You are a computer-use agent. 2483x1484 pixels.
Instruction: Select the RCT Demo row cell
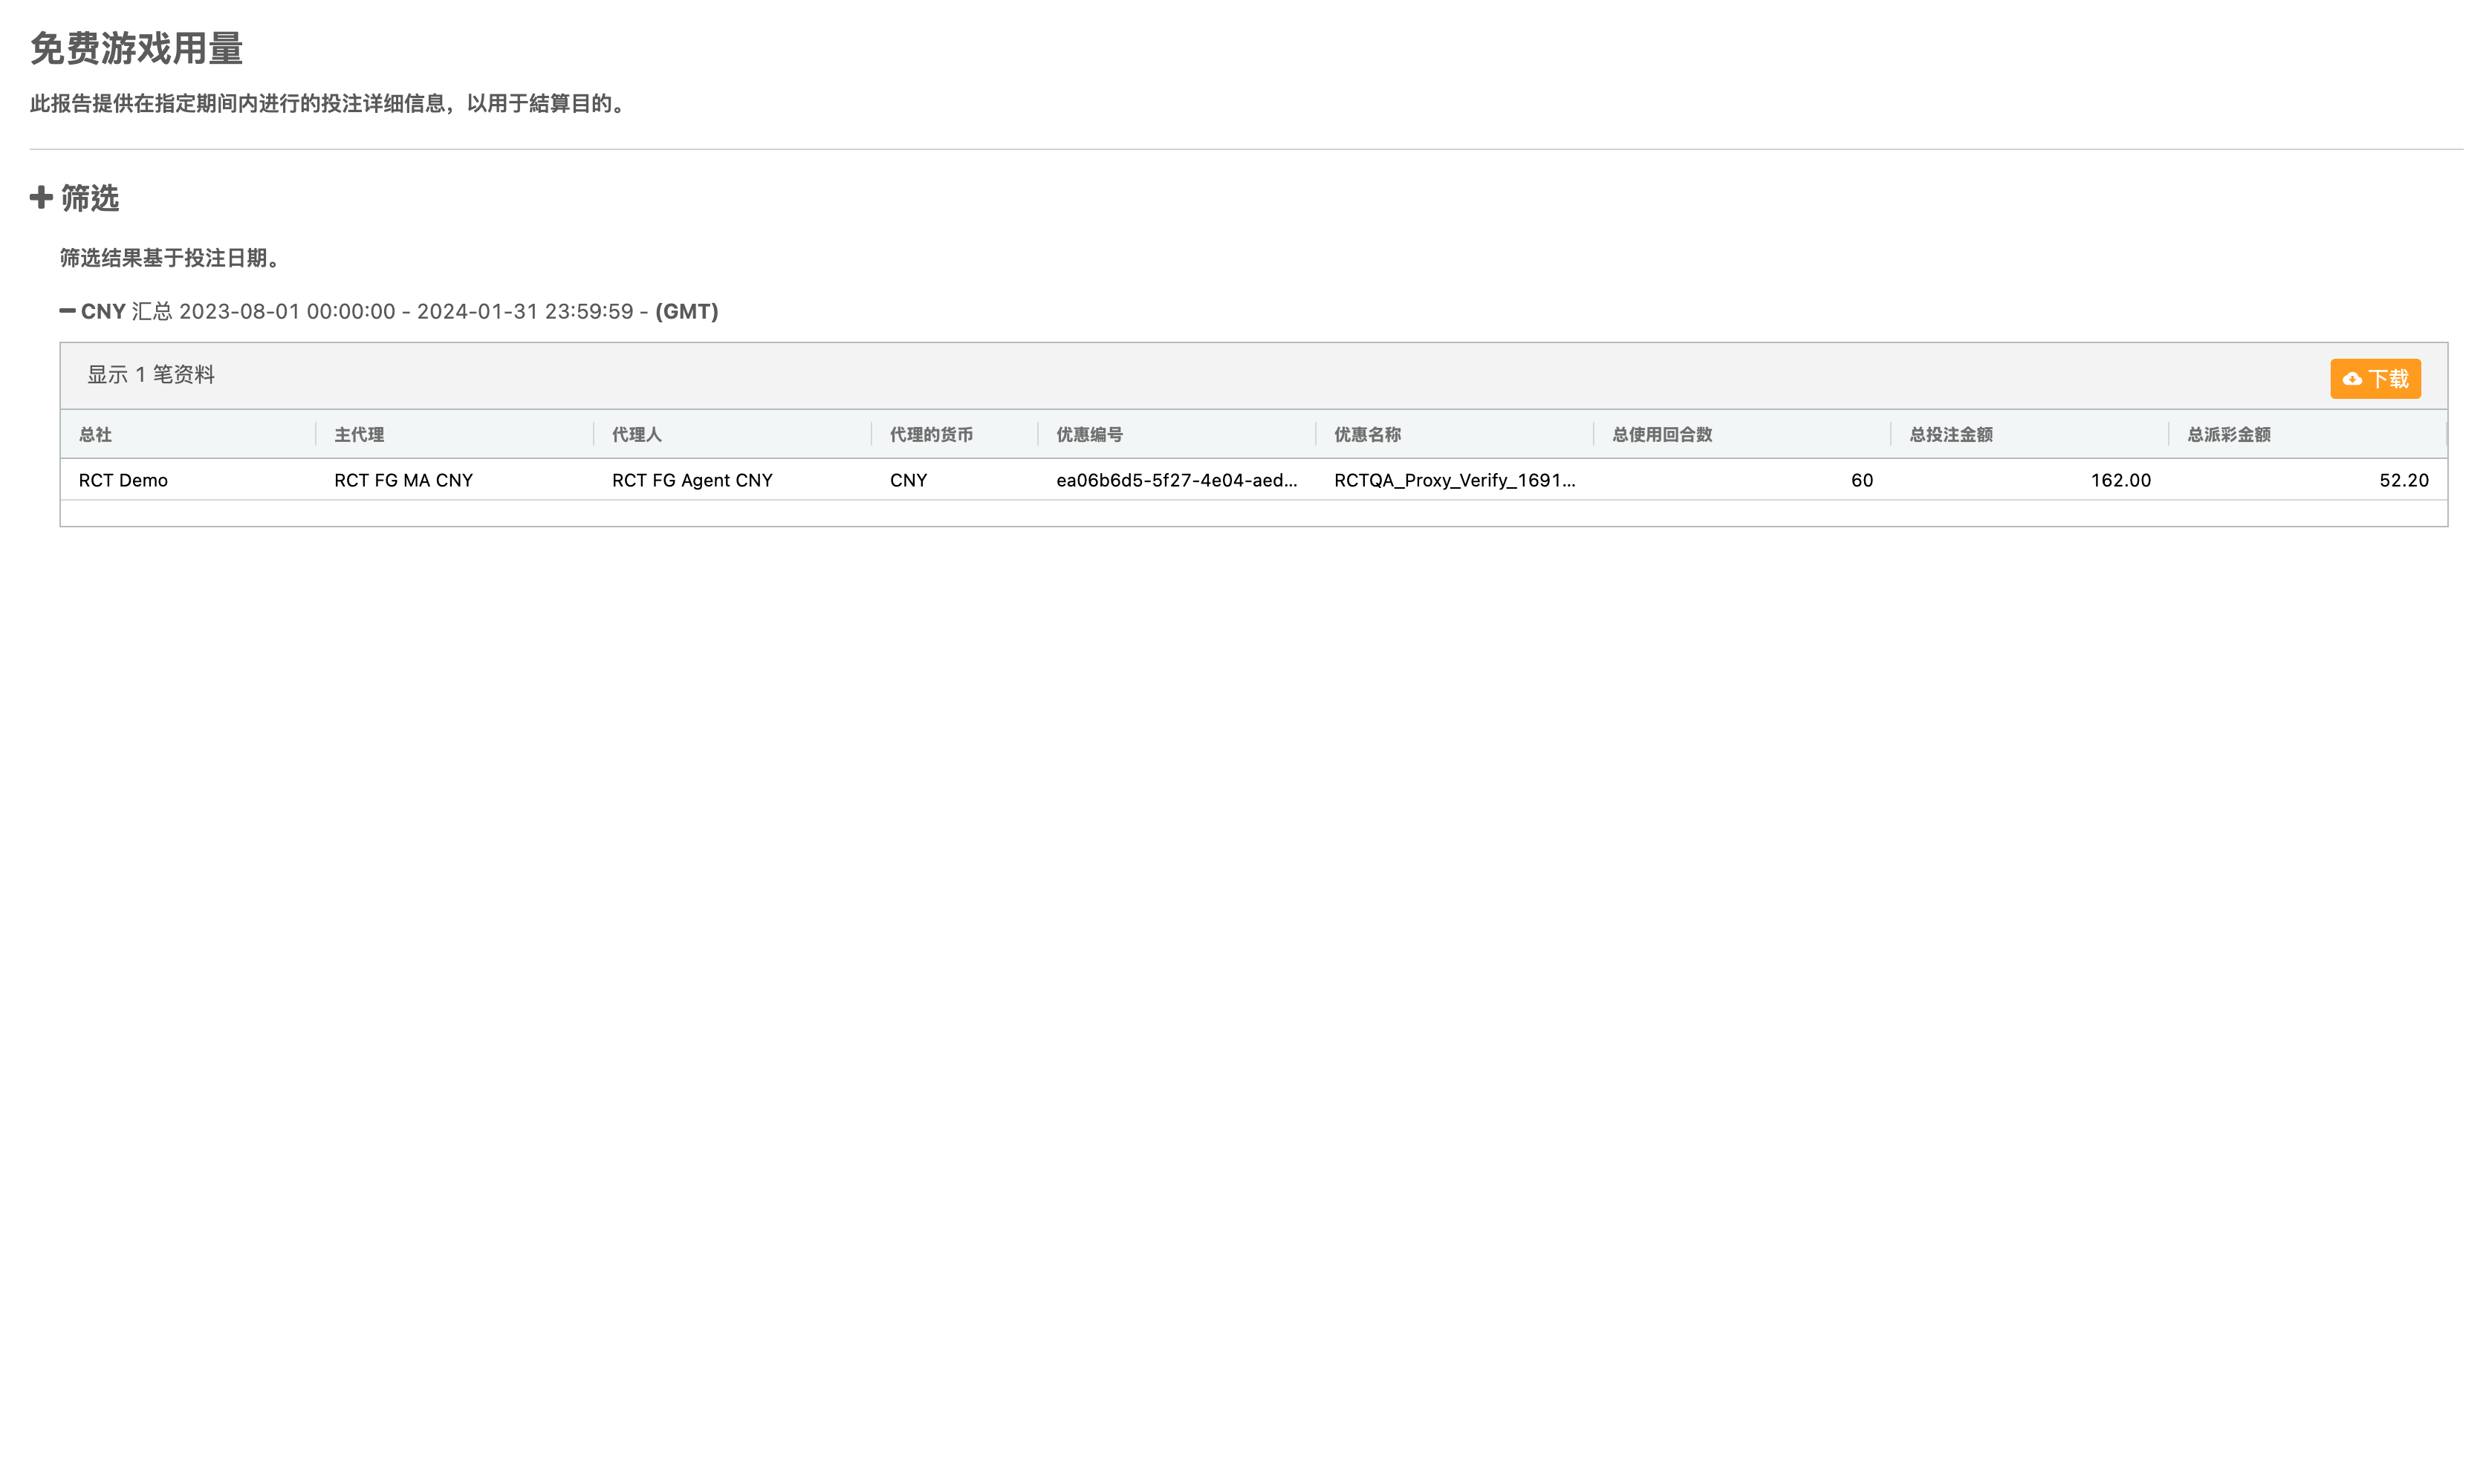(123, 480)
